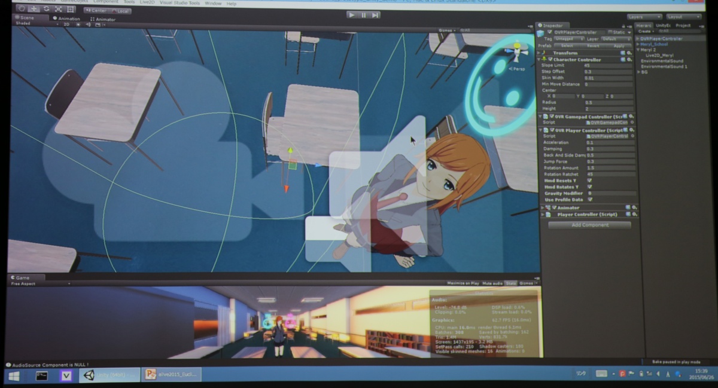
Task: Edit the Slope Limit value field
Action: [608, 65]
